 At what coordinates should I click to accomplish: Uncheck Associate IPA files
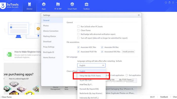coord(102,47)
